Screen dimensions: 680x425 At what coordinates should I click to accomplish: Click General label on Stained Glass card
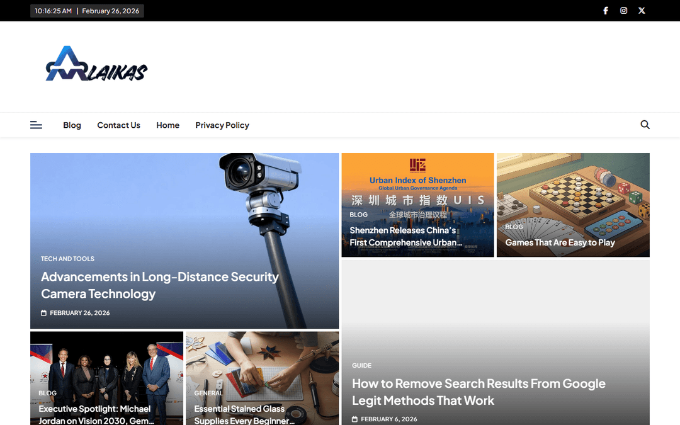tap(208, 394)
